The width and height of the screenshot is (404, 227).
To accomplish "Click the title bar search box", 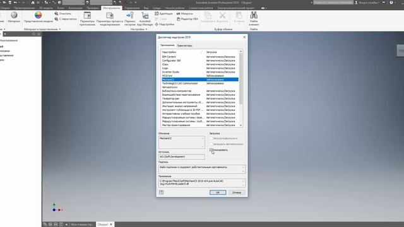I will [x=333, y=3].
